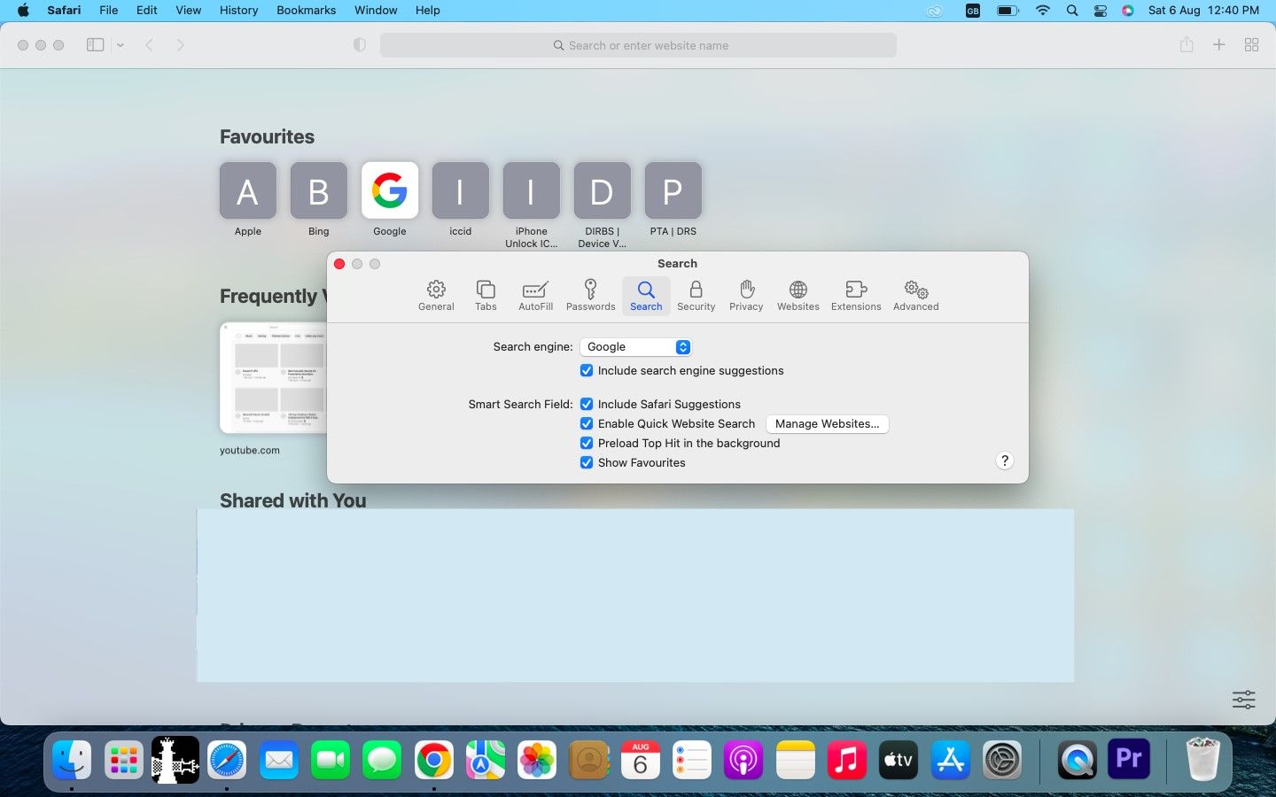The image size is (1276, 797).
Task: Select the Security preferences icon
Action: tap(696, 296)
